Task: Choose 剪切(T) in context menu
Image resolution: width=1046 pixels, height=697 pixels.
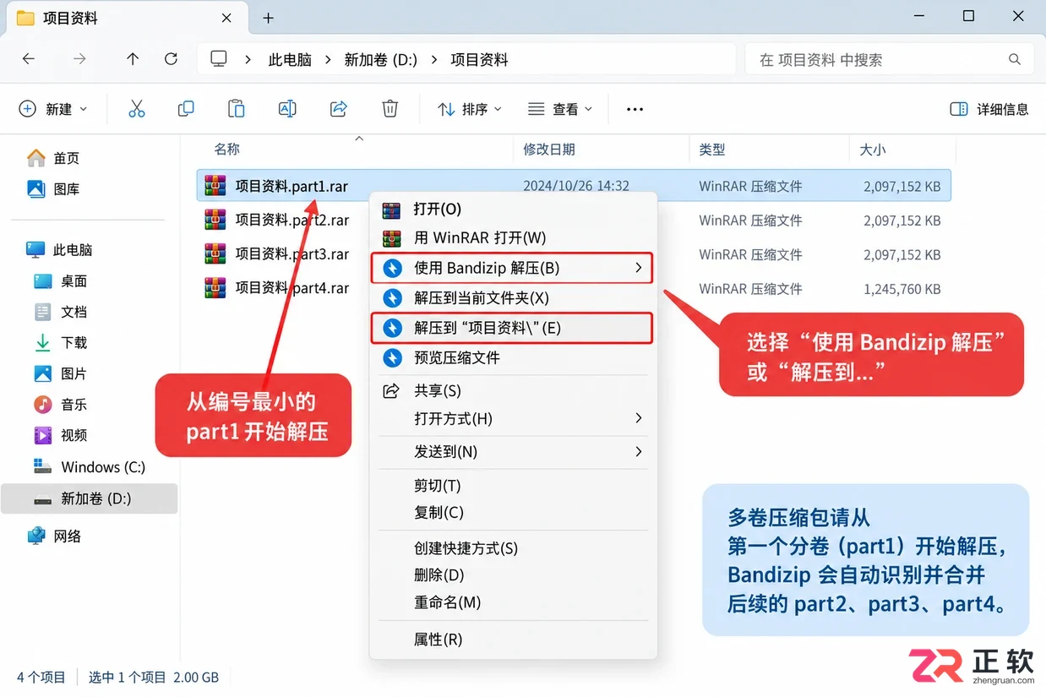Action: pos(512,486)
